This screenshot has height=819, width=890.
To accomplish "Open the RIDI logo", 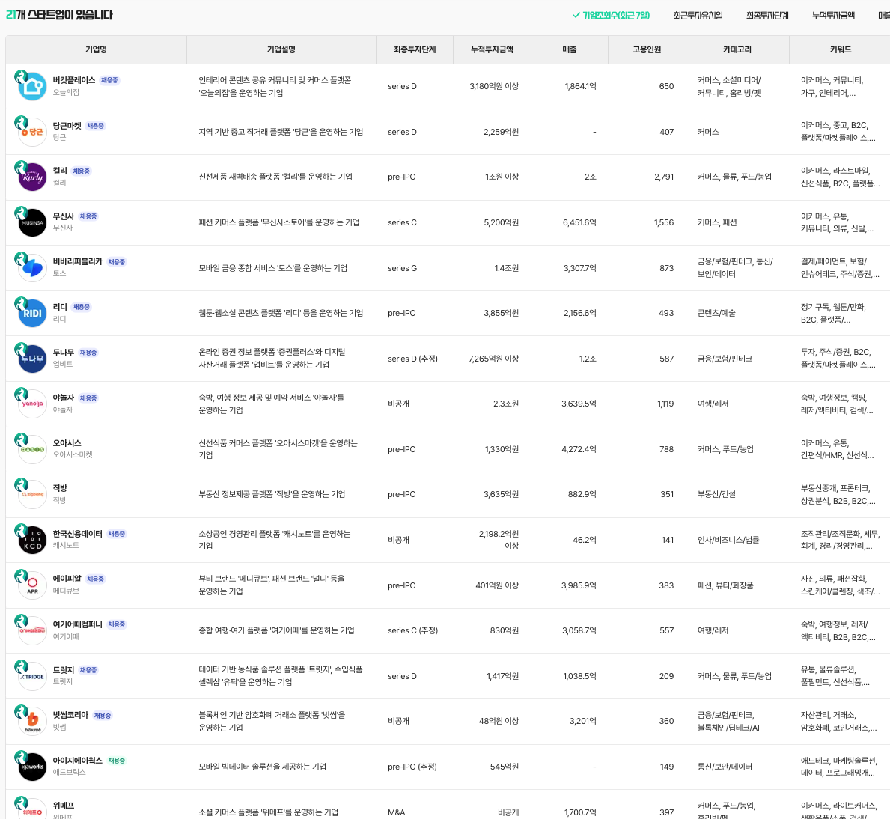I will point(32,313).
